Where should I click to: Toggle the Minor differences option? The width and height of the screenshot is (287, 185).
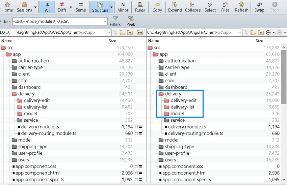[123, 7]
